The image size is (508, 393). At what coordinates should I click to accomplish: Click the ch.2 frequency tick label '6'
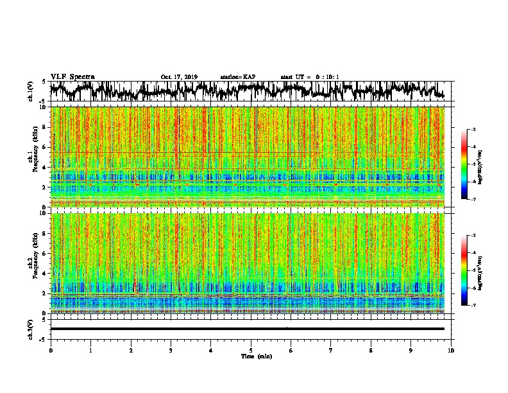[x=45, y=253]
